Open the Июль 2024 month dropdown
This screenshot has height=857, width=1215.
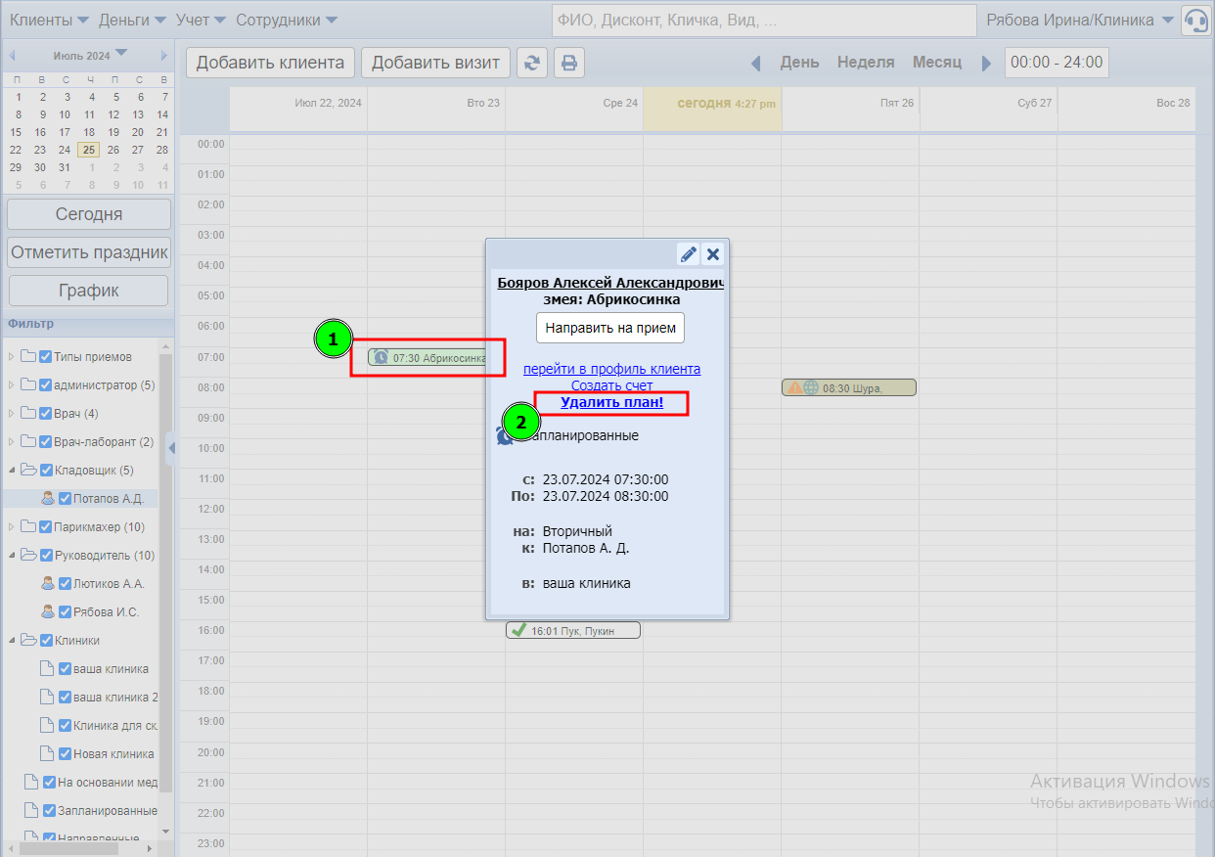pos(120,54)
